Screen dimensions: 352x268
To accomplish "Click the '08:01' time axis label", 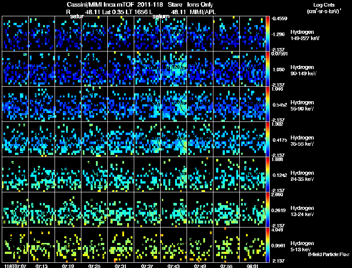I will [253, 266].
